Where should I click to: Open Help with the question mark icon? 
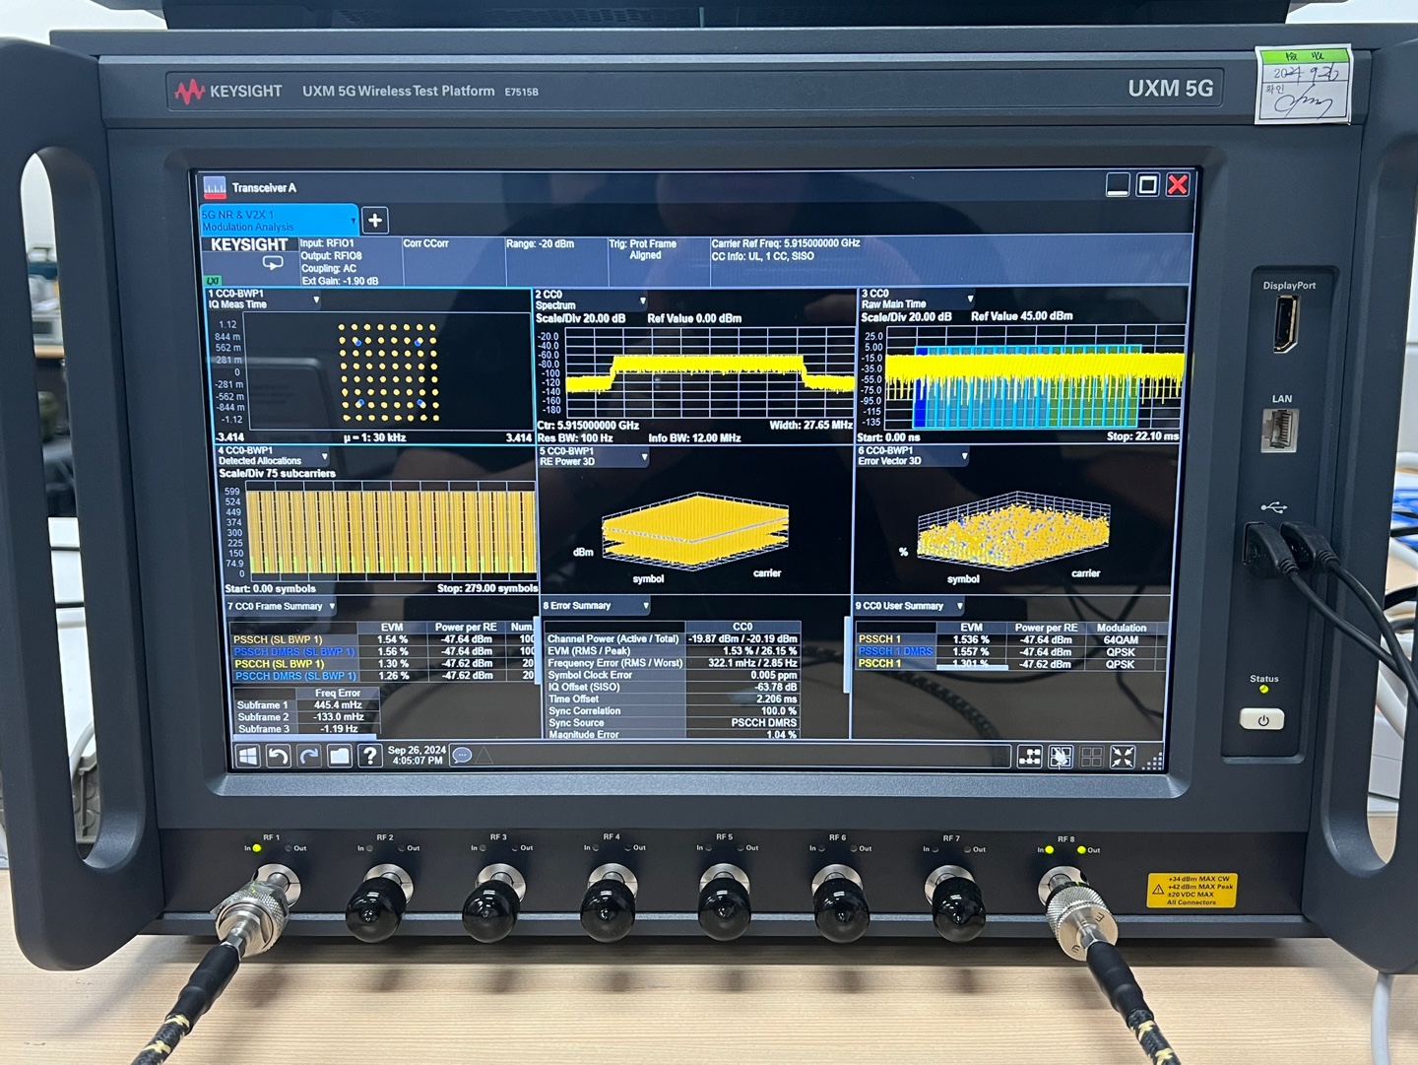click(x=369, y=756)
